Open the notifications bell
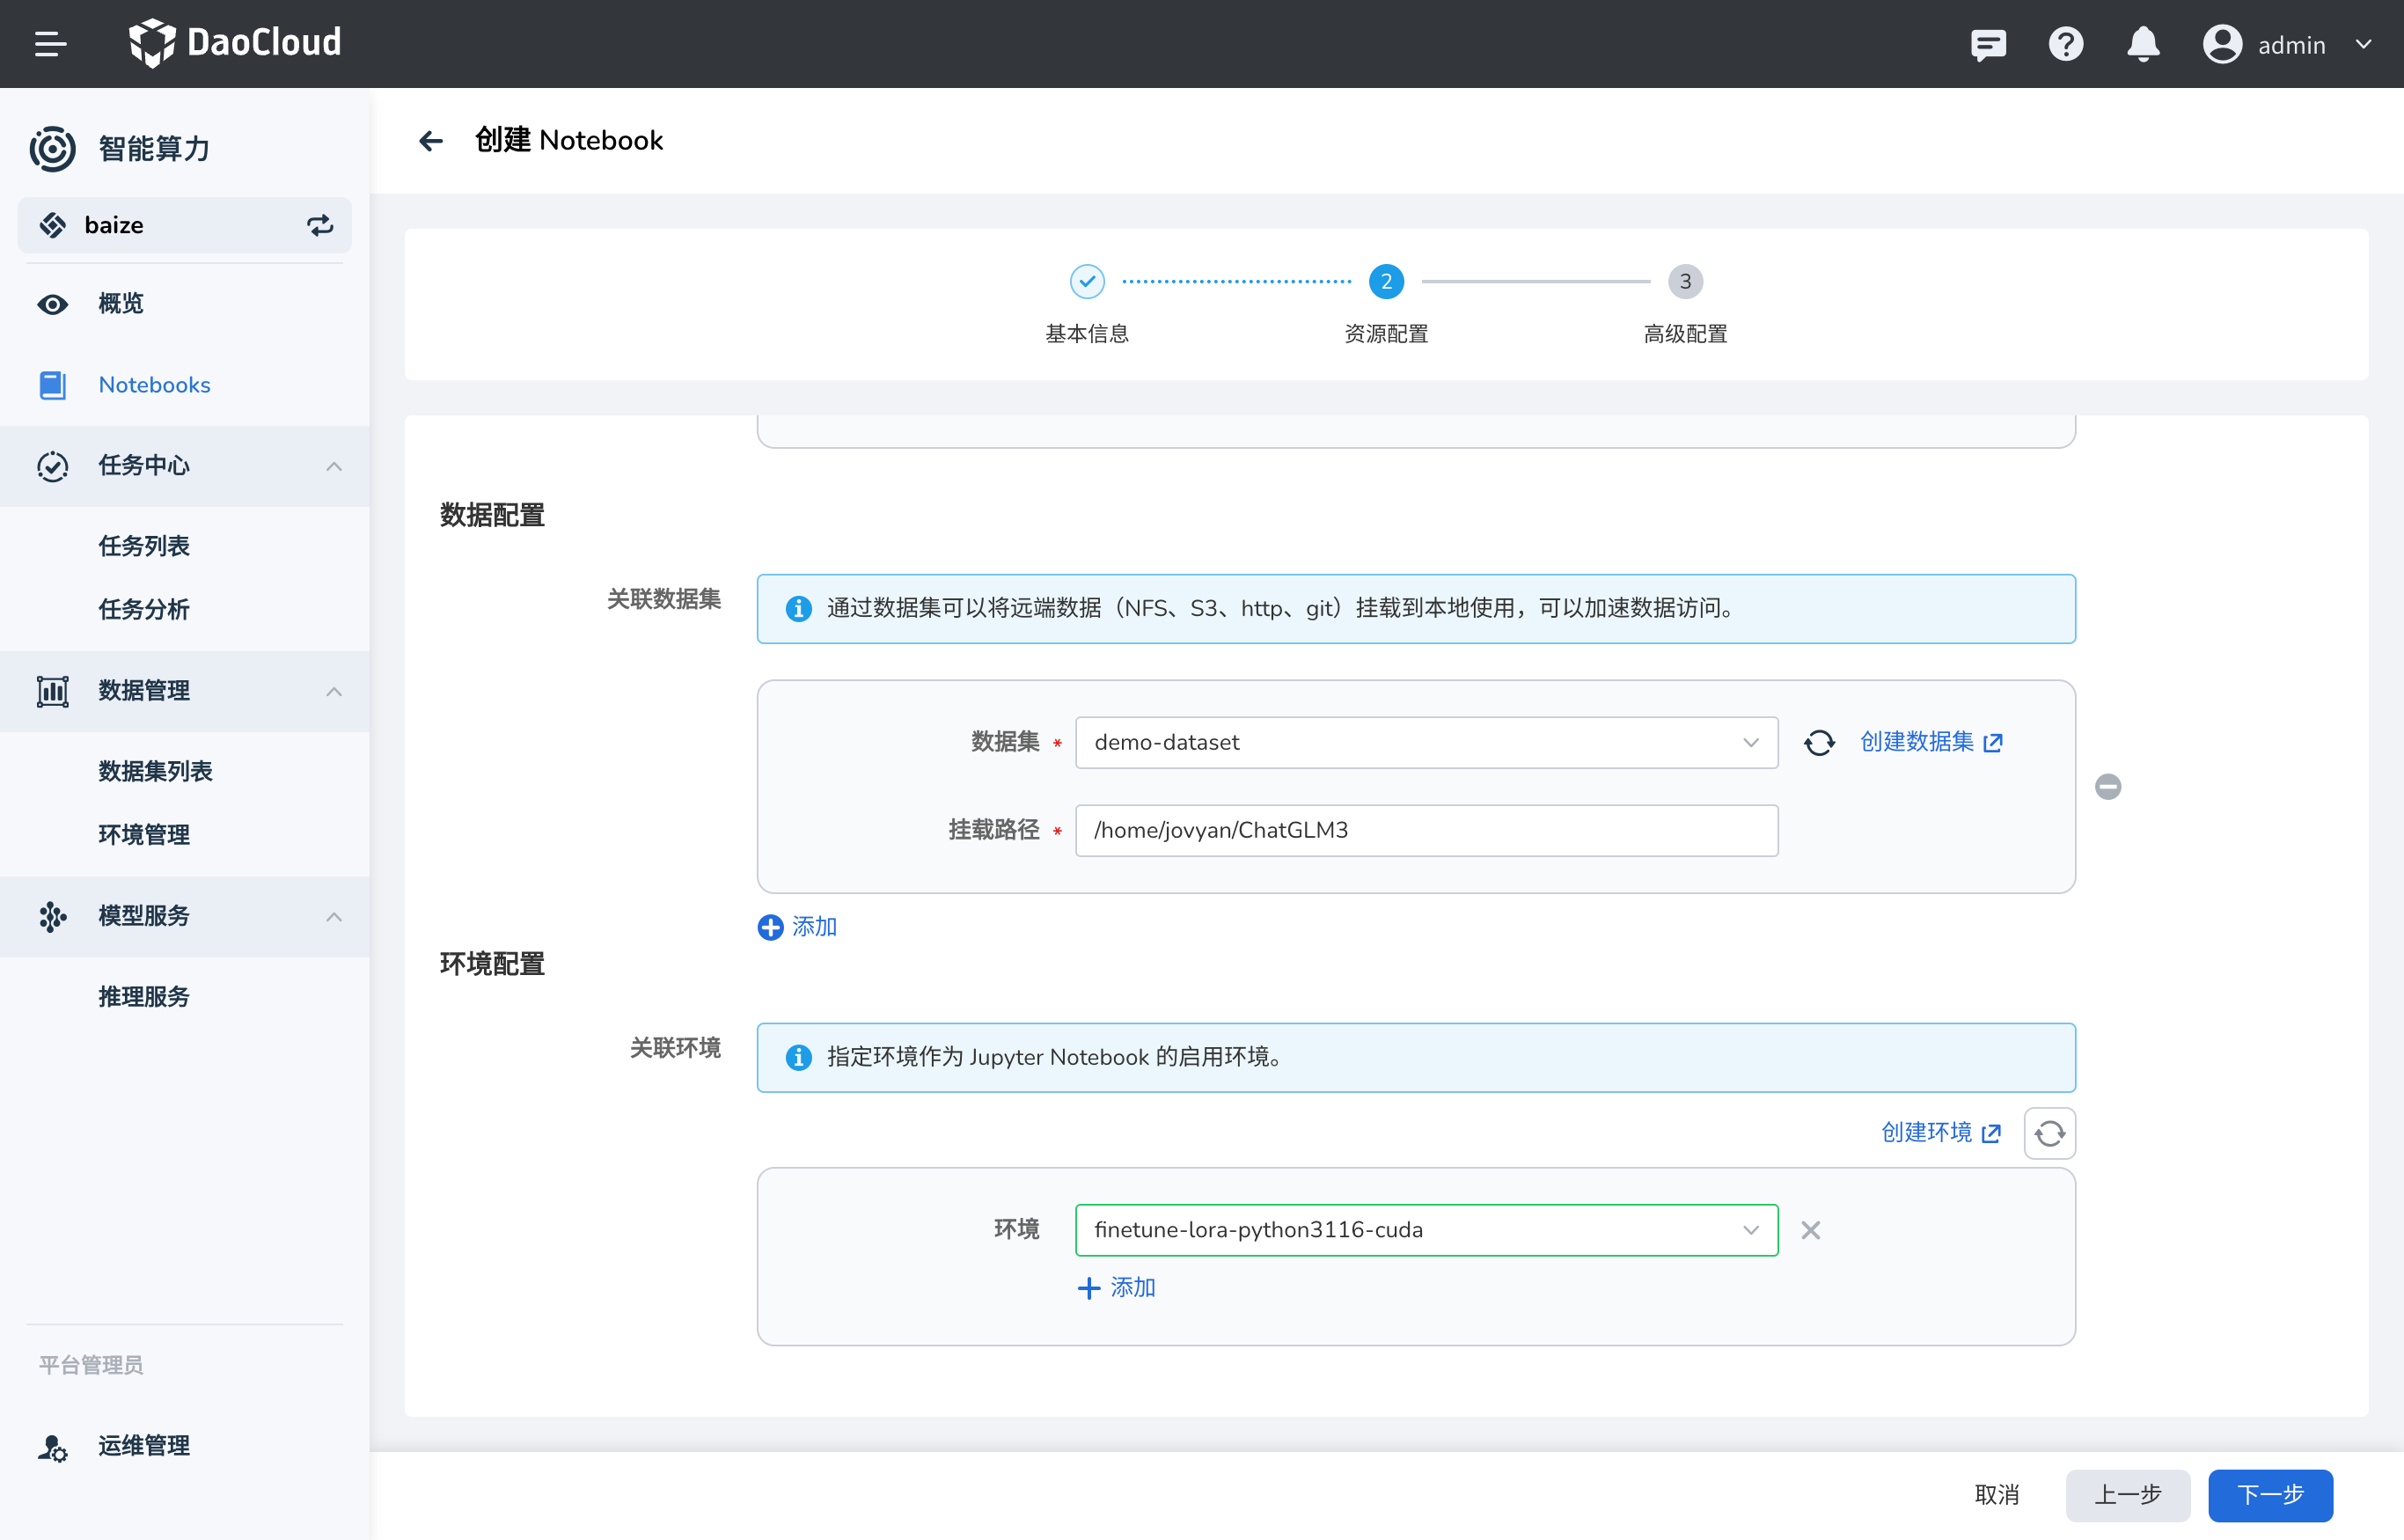Viewport: 2404px width, 1540px height. (2142, 44)
